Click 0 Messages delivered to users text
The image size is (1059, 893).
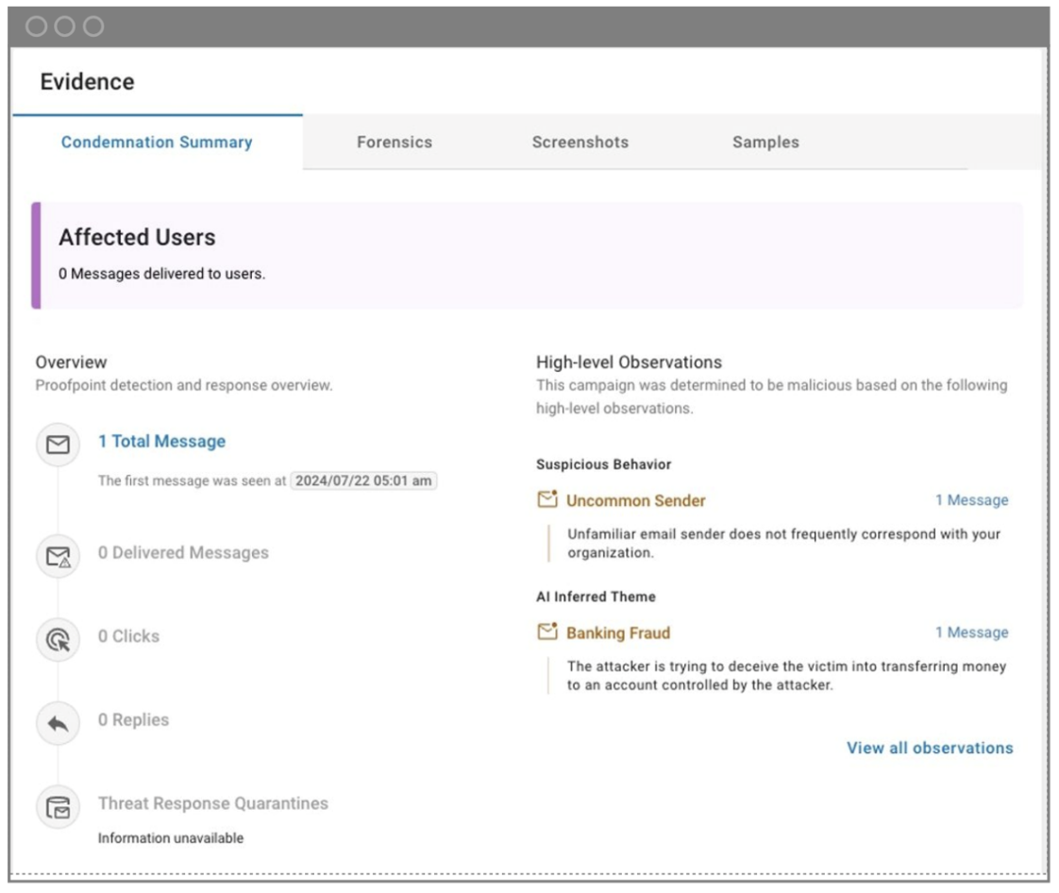point(161,274)
